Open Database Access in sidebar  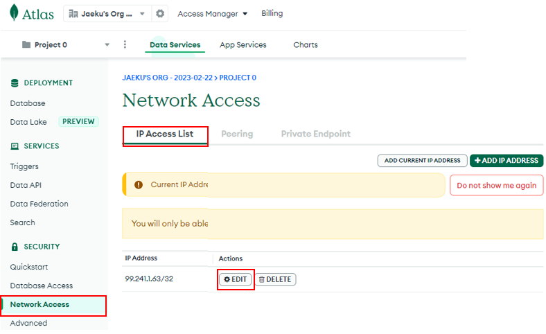(42, 285)
